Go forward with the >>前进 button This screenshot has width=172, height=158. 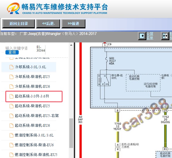point(73,24)
